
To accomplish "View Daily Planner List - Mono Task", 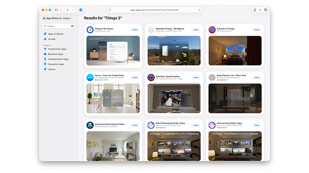I will point(257,78).
